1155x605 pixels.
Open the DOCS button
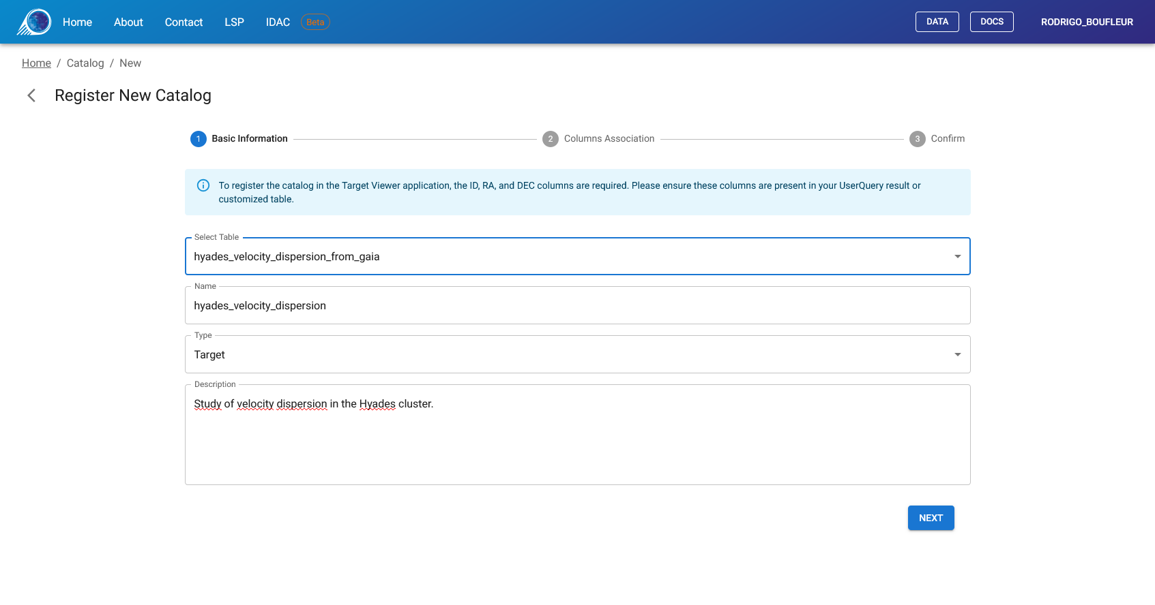tap(991, 22)
